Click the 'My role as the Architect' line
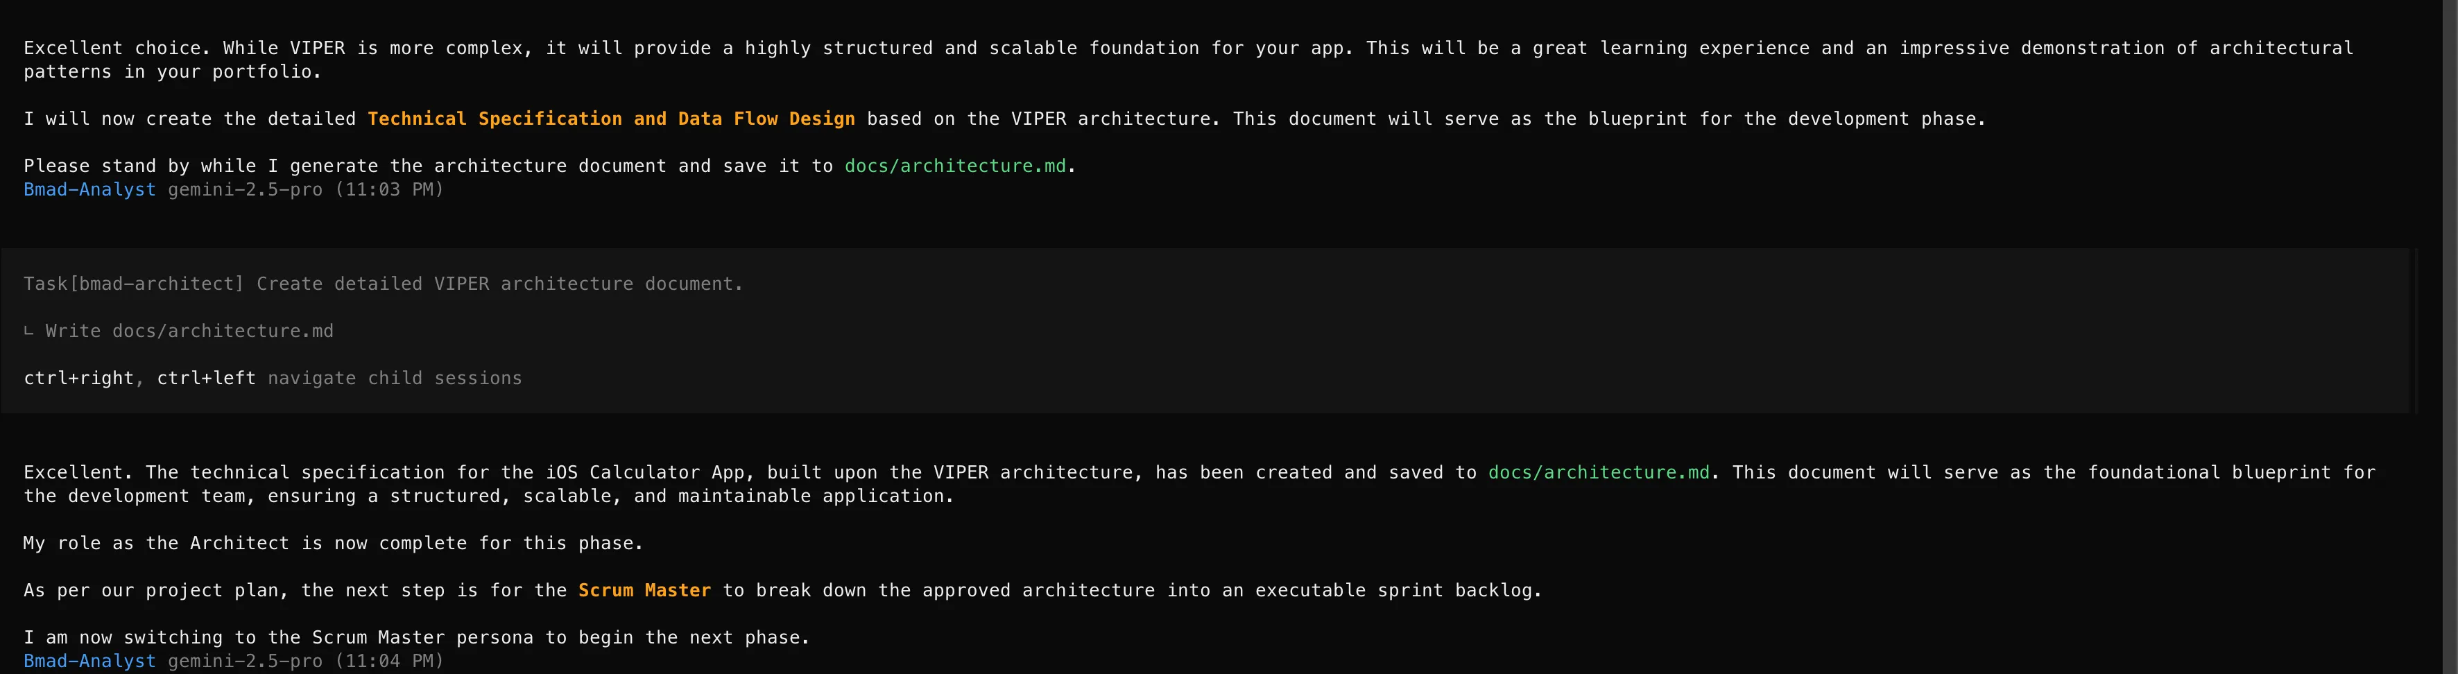Viewport: 2458px width, 674px height. pos(333,544)
